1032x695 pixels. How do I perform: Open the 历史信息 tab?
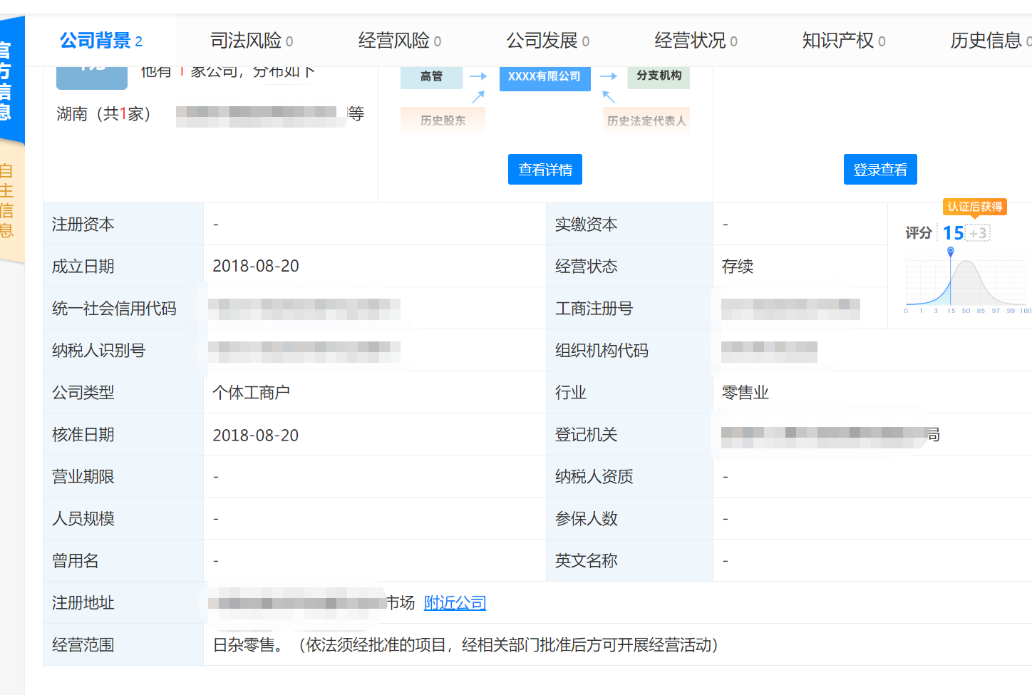pyautogui.click(x=991, y=41)
